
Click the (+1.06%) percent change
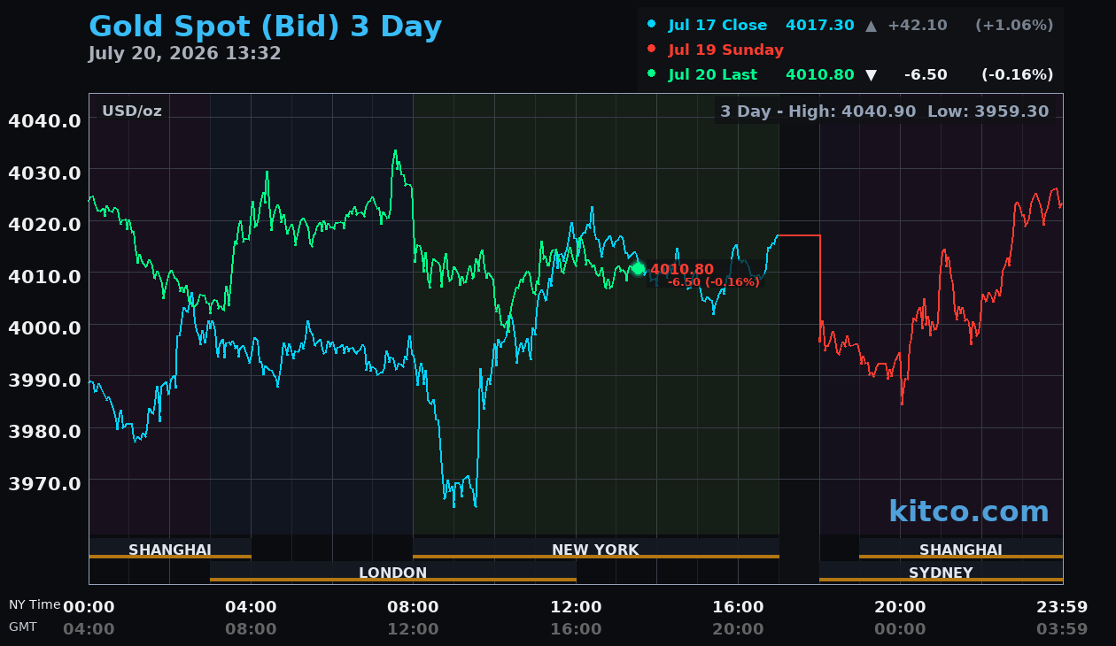[1014, 25]
